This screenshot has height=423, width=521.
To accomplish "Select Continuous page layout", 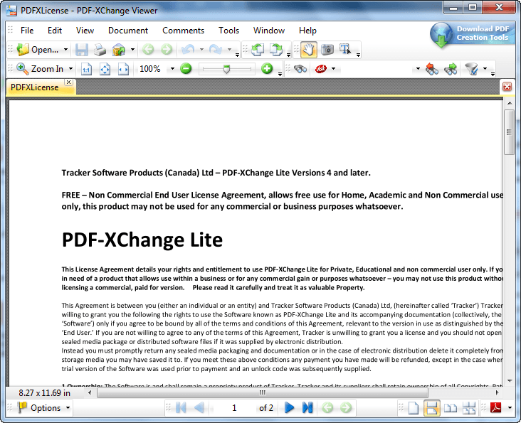I will pyautogui.click(x=431, y=408).
